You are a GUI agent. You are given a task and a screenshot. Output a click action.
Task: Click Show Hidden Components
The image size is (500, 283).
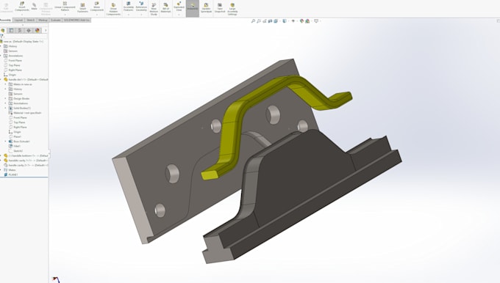[113, 10]
